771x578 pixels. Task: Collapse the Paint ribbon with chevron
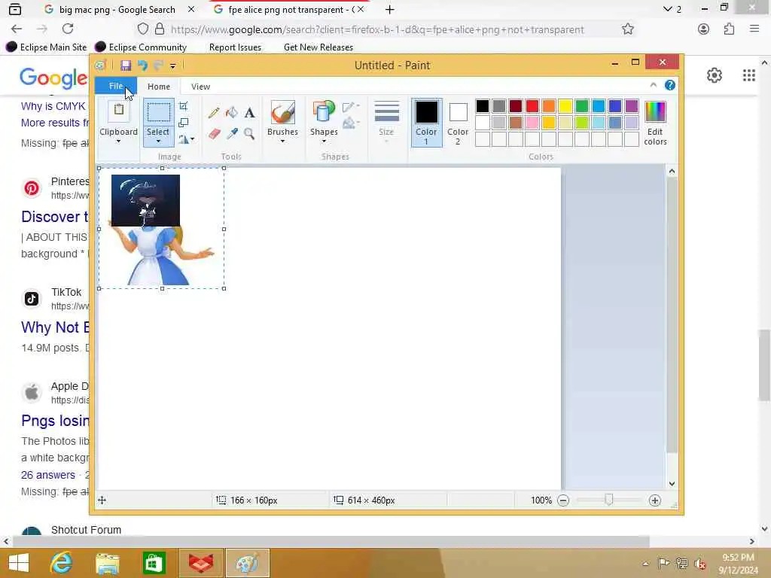coord(653,85)
